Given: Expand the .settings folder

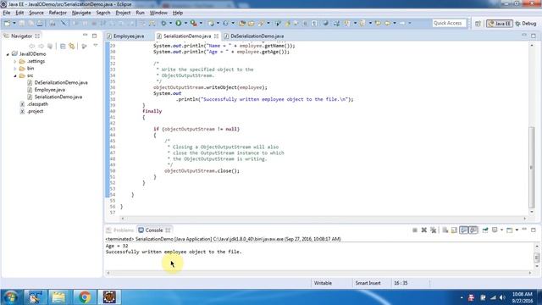Looking at the screenshot, I should click(x=15, y=62).
